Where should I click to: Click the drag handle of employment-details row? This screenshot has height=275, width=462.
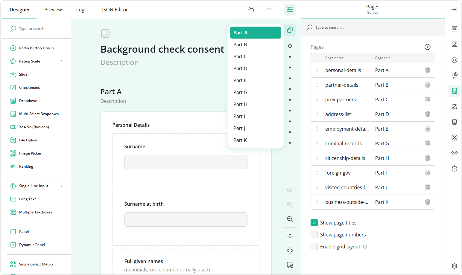point(317,129)
